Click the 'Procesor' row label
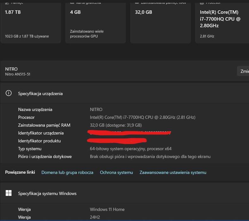The height and width of the screenshot is (221, 249). coord(26,117)
